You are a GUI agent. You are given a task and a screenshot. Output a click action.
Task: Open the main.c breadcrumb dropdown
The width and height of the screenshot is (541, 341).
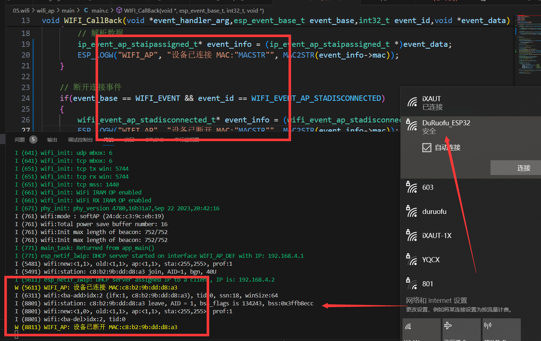(100, 11)
